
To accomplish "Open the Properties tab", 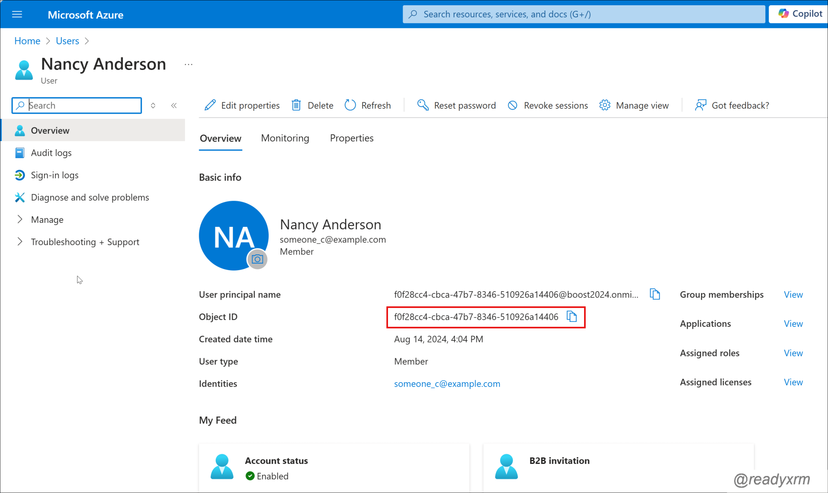I will point(351,138).
